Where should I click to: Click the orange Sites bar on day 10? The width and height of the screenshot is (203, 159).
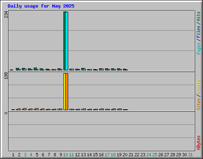pyautogui.click(x=67, y=91)
